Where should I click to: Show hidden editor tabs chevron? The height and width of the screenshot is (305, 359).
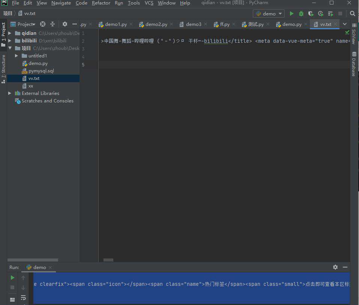tap(345, 24)
